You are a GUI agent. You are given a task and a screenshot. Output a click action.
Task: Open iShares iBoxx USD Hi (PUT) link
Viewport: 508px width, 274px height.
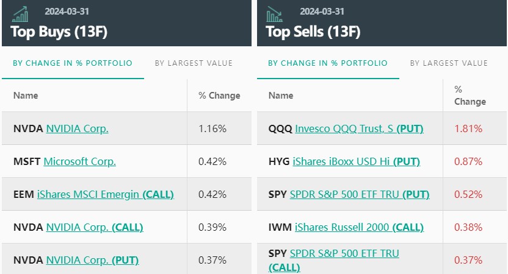(355, 161)
